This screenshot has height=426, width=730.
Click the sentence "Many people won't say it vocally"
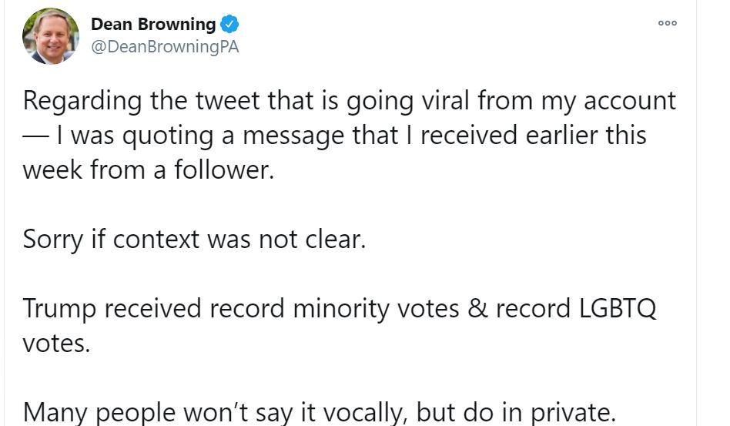(x=320, y=412)
